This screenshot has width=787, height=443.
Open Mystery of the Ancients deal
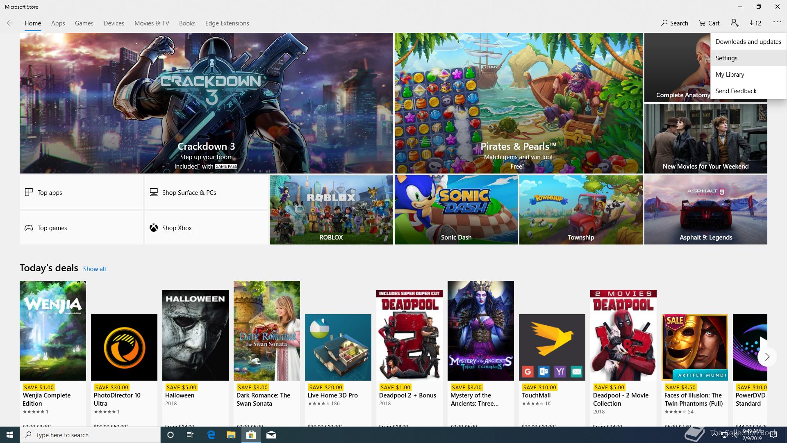481,354
